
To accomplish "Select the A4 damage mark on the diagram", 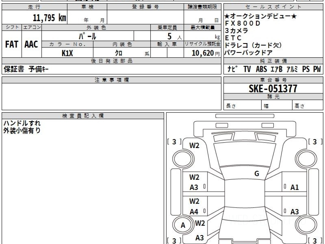I will pos(194,212).
